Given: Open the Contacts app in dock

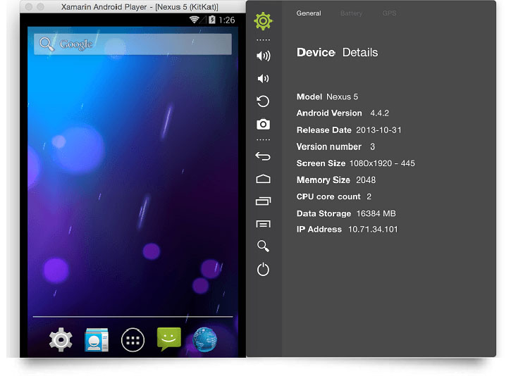Looking at the screenshot, I should (x=97, y=340).
